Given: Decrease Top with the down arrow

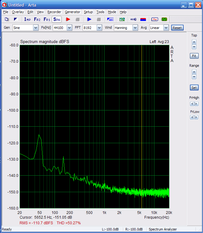Looking at the screenshot, I should pos(194,47).
